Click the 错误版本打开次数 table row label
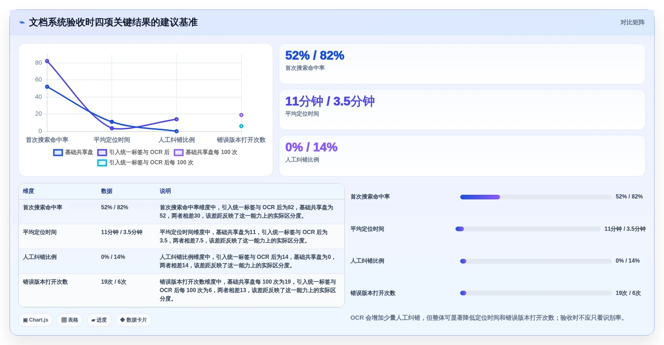 coord(45,282)
